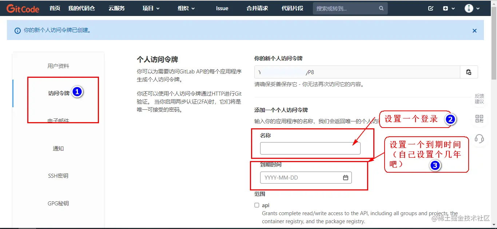Viewport: 497px width, 229px height.
Task: Click the 你的新个人访问令牌 label
Action: click(x=278, y=58)
